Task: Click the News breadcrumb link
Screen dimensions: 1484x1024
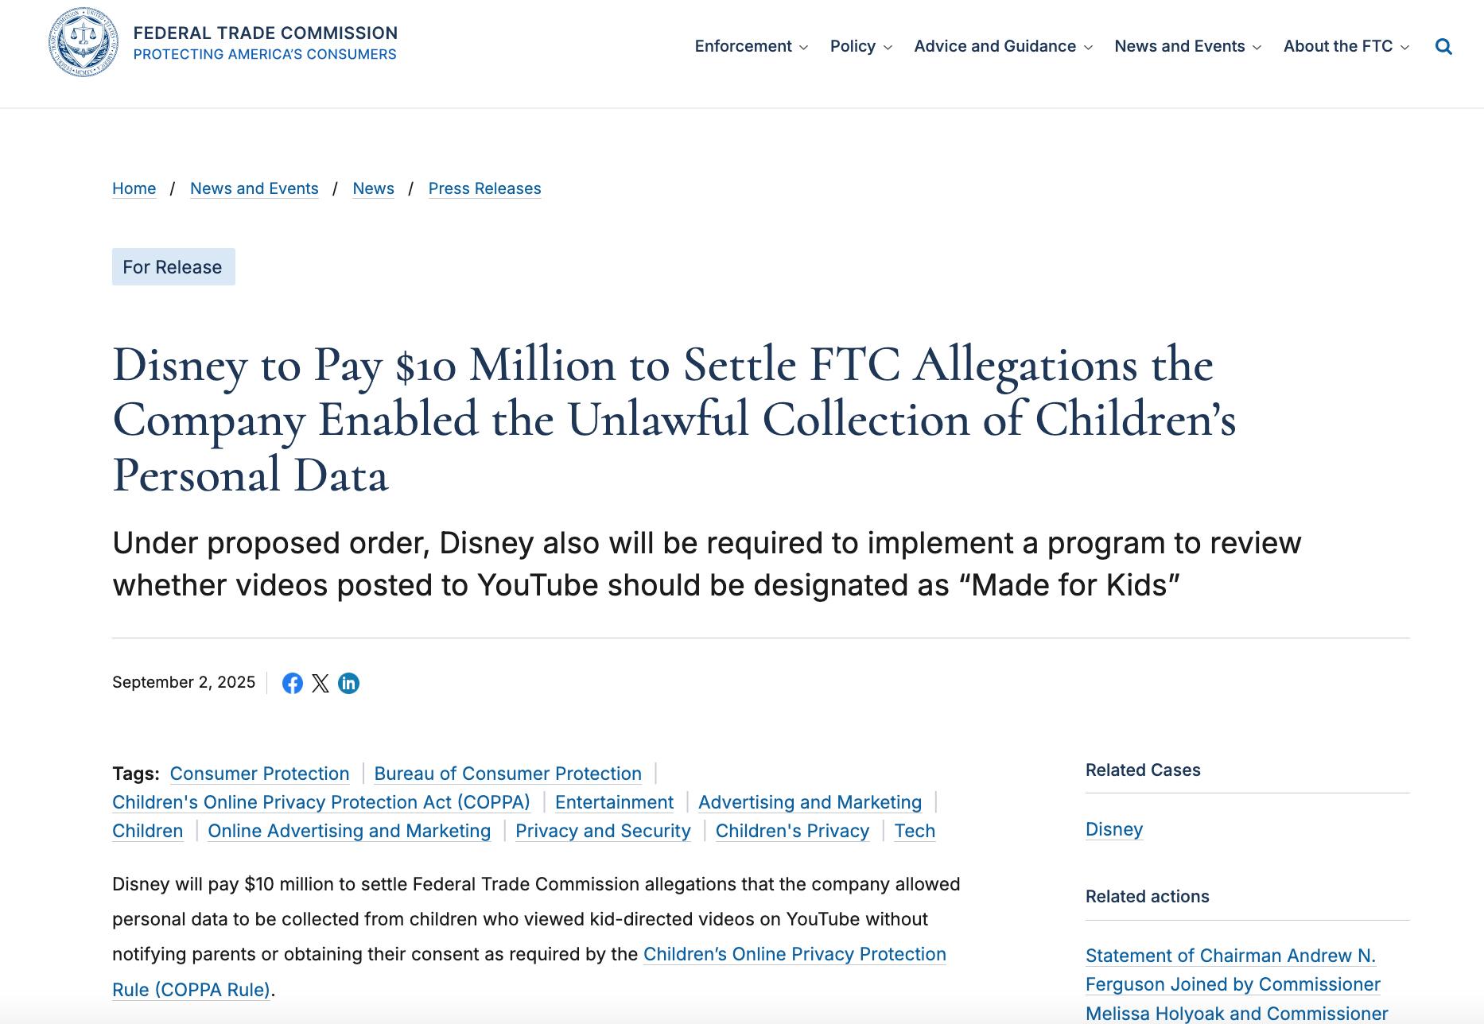Action: [x=373, y=188]
